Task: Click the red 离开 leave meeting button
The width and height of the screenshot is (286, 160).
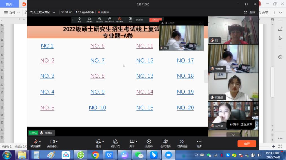Action: click(x=247, y=143)
